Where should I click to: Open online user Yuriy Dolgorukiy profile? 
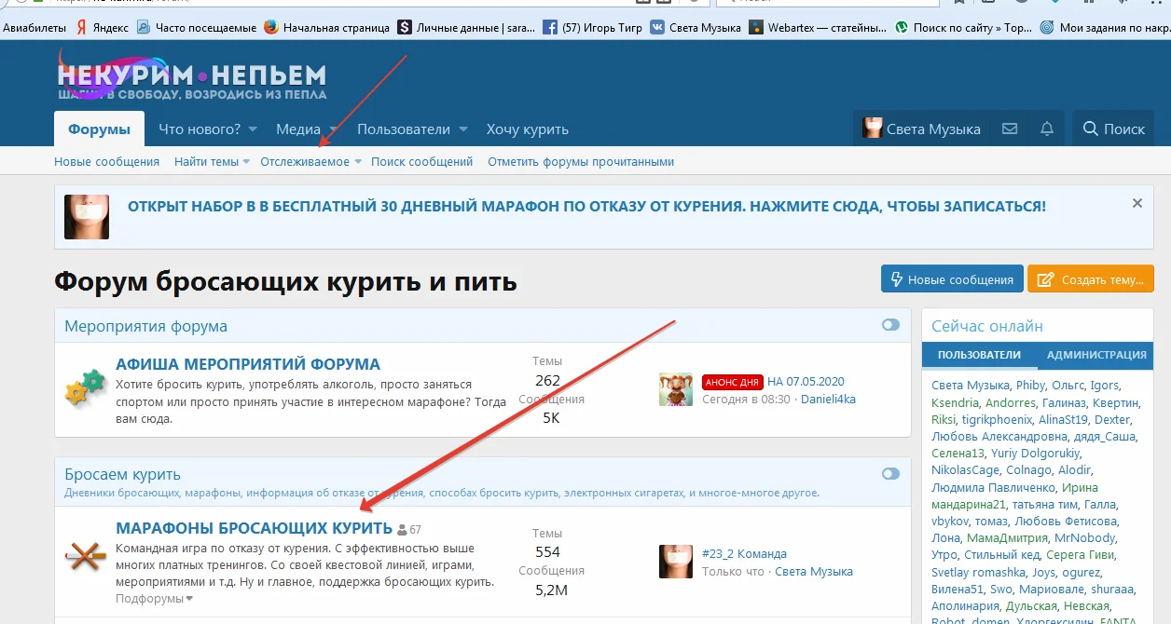pyautogui.click(x=1034, y=453)
